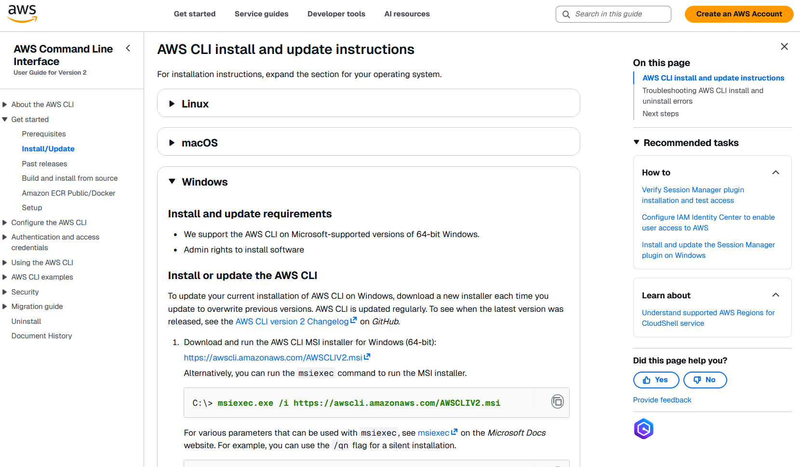
Task: Open the msiexec Microsoft Docs link
Action: [x=438, y=433]
